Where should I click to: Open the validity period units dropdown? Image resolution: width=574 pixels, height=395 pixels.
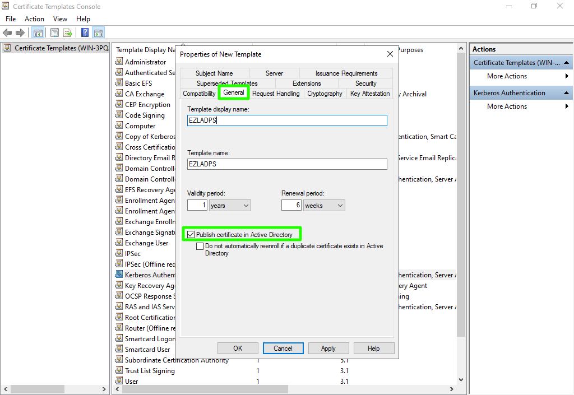(230, 206)
